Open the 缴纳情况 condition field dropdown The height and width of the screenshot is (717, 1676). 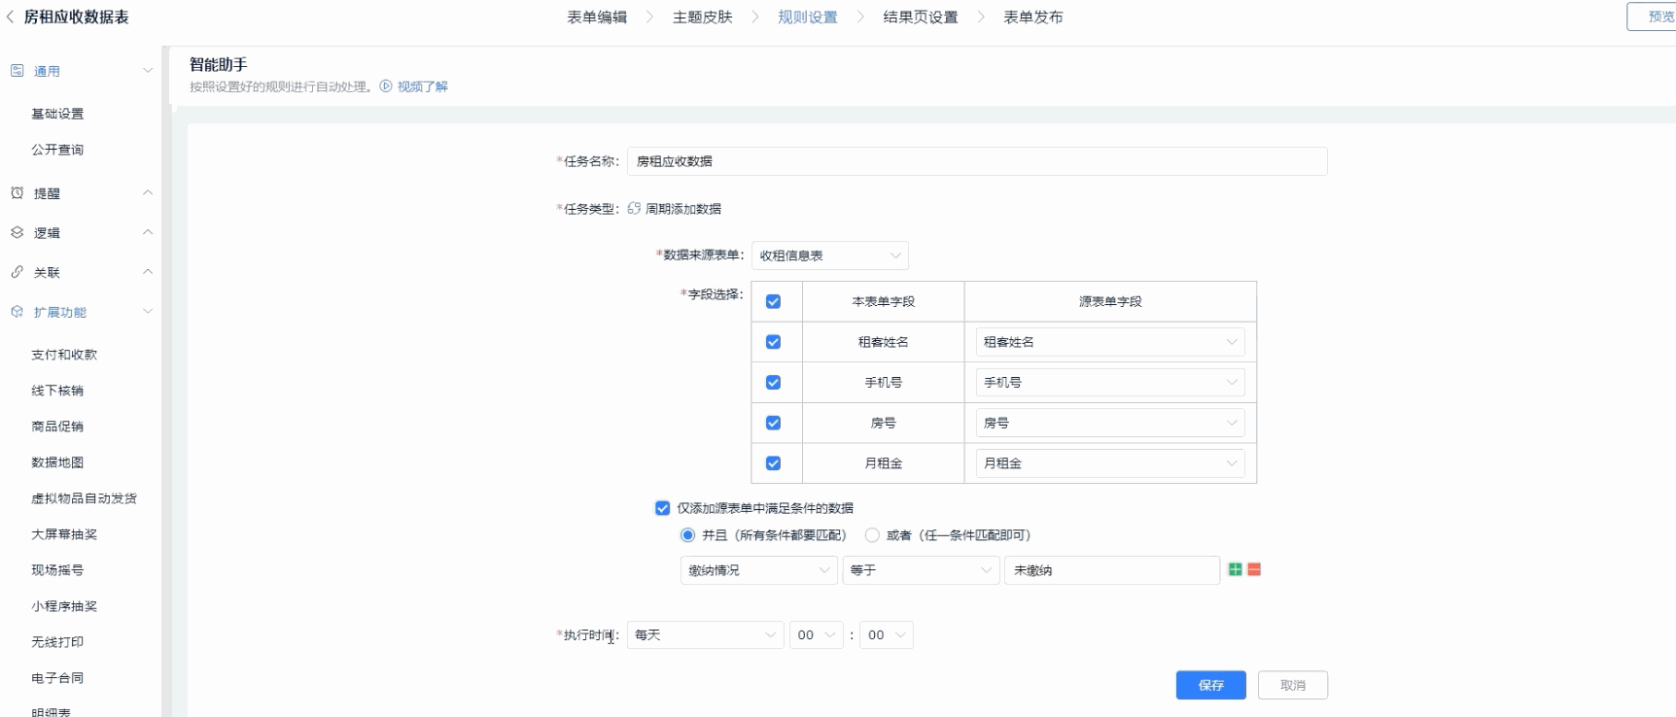[757, 570]
